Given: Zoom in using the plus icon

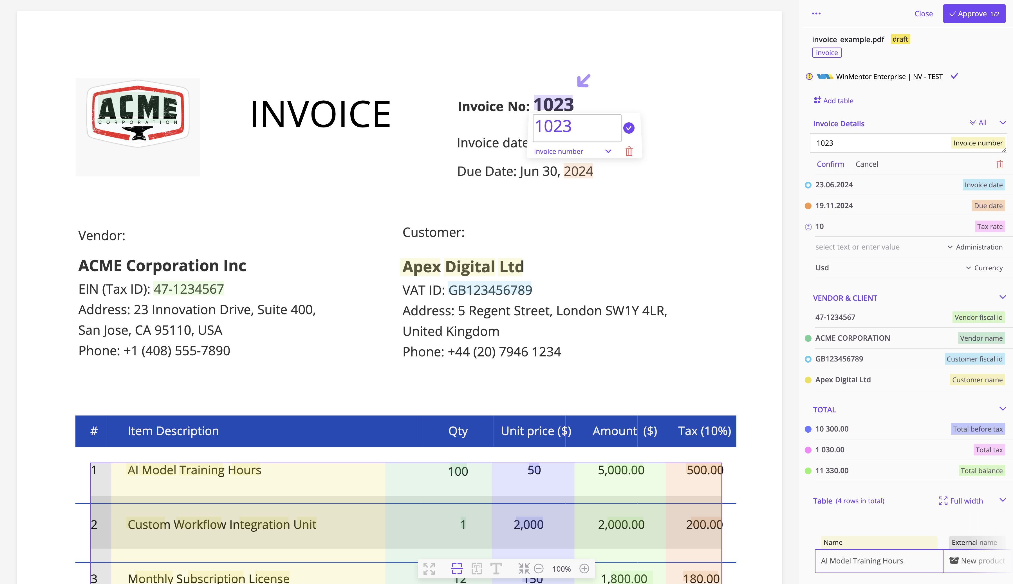Looking at the screenshot, I should point(584,568).
